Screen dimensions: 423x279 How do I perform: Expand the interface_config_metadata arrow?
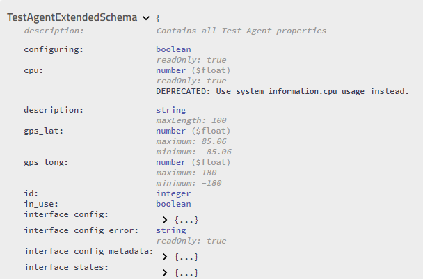tap(165, 257)
